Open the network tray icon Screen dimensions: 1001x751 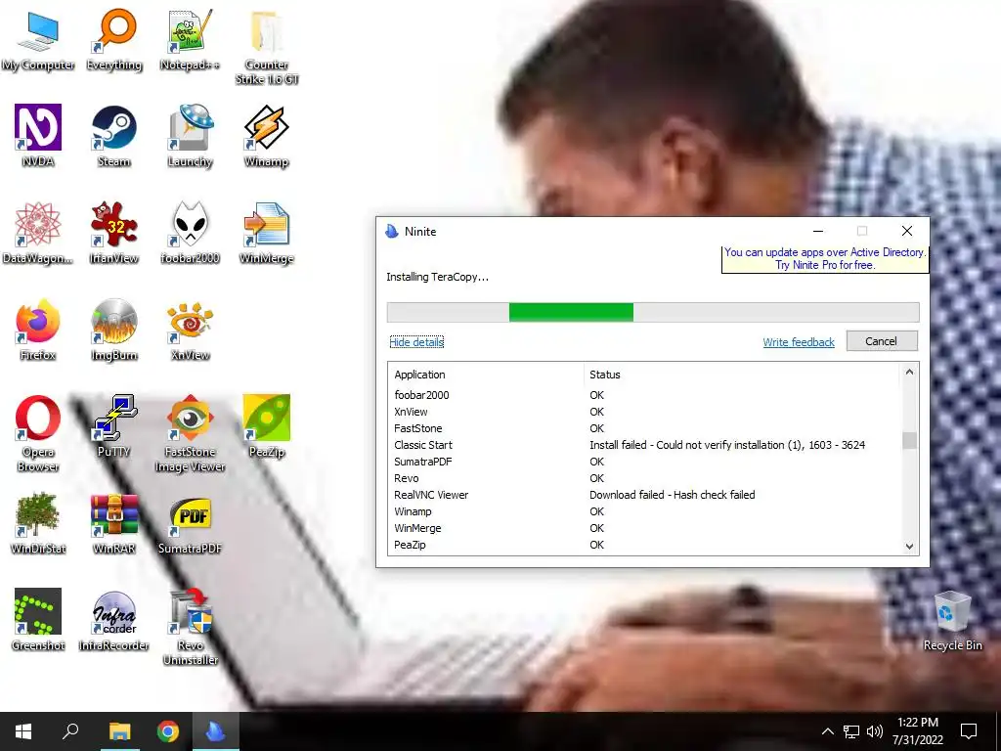point(851,731)
